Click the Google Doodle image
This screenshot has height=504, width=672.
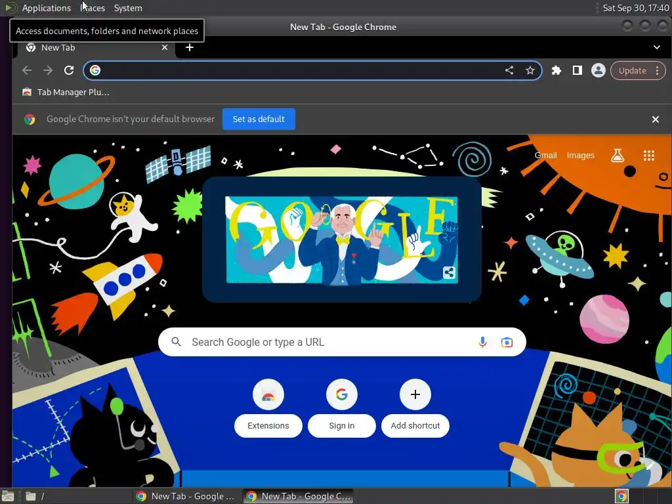(341, 240)
